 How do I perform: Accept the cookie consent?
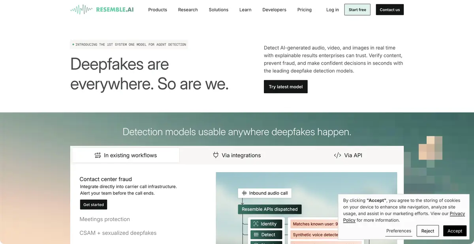click(455, 231)
